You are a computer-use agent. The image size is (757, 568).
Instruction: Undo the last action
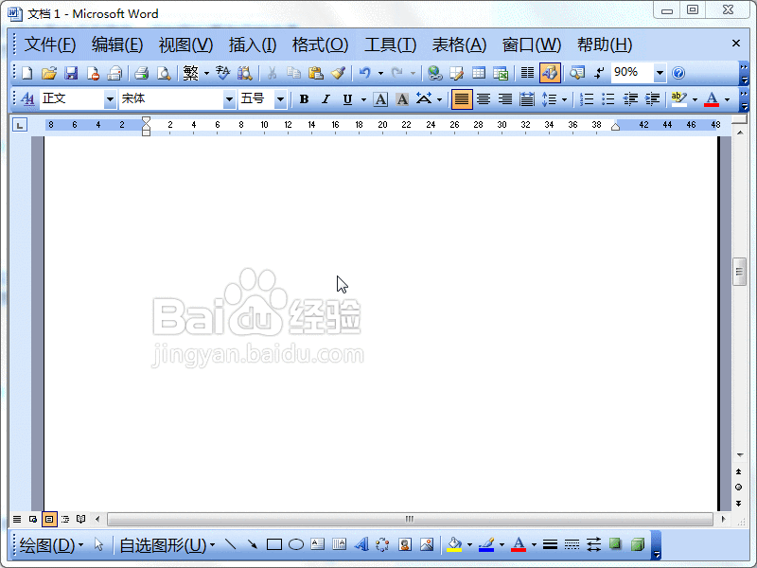[x=365, y=73]
